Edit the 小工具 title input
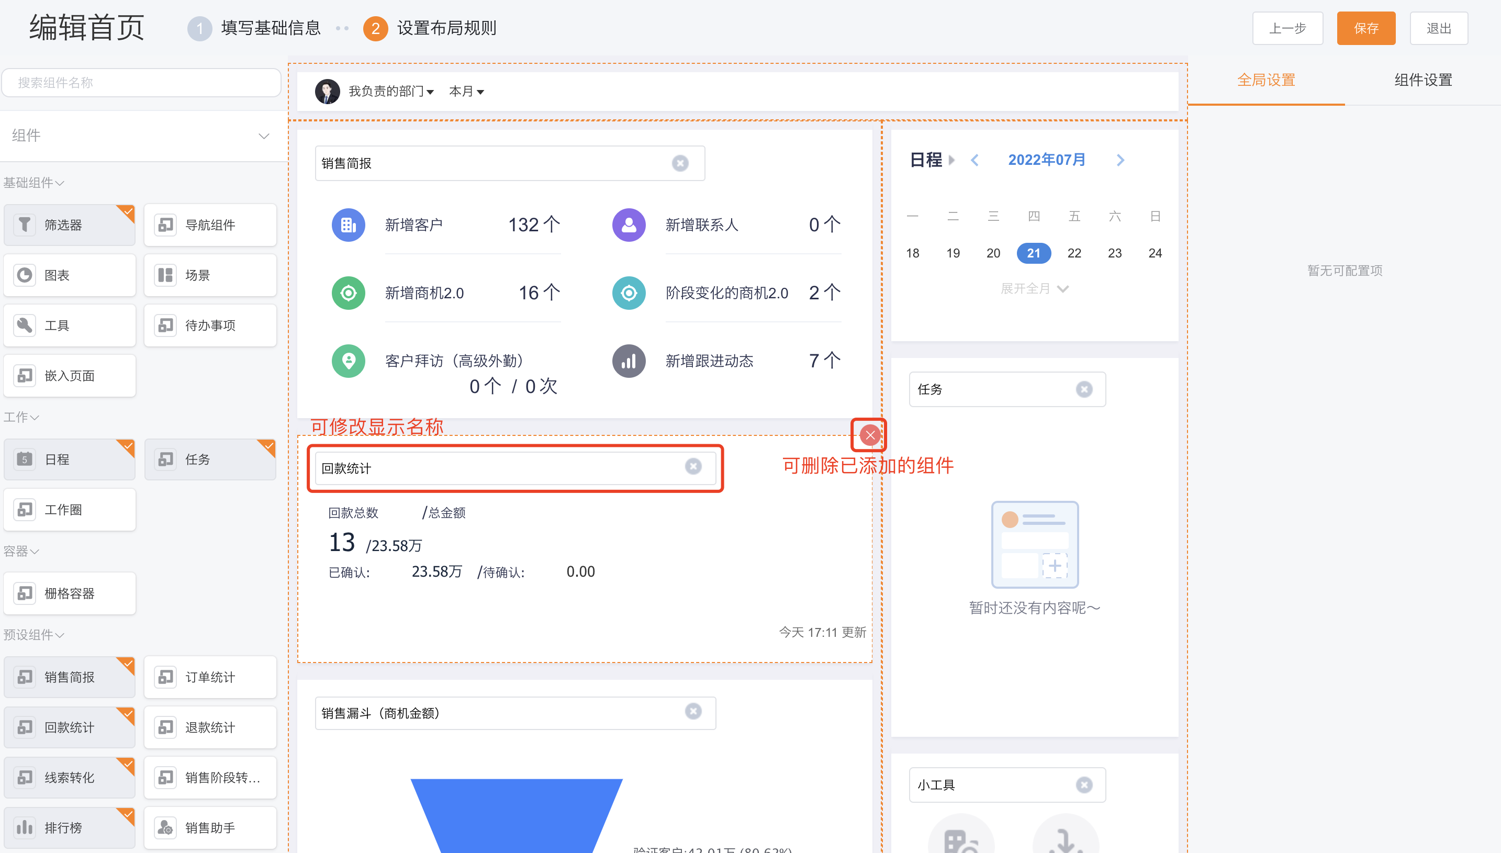Screen dimensions: 1501x853 (1007, 785)
